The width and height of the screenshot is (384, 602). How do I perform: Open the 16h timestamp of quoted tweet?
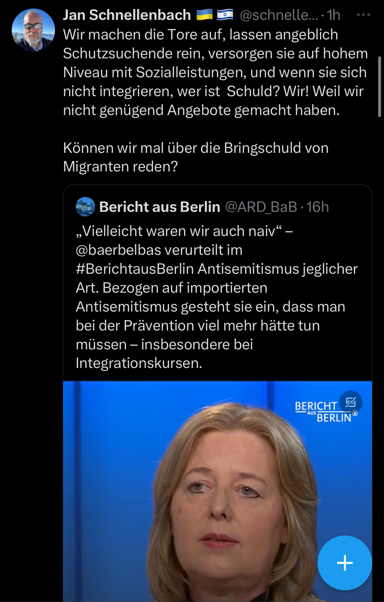click(x=318, y=207)
